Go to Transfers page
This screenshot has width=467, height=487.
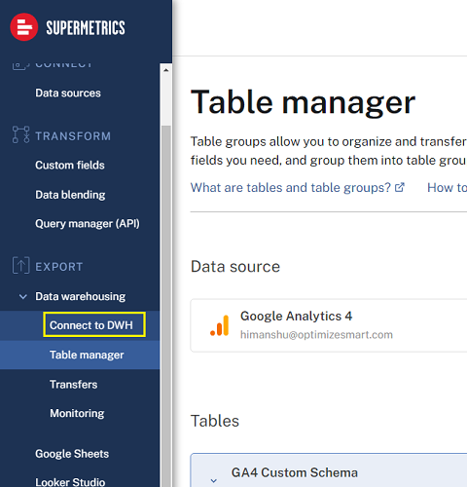pos(73,385)
